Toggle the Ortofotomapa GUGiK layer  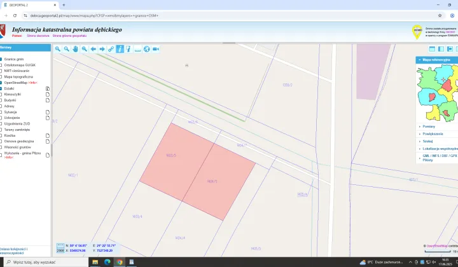point(1,65)
